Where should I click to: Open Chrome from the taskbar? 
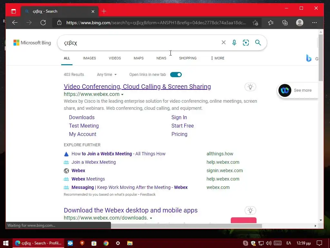tap(106, 243)
